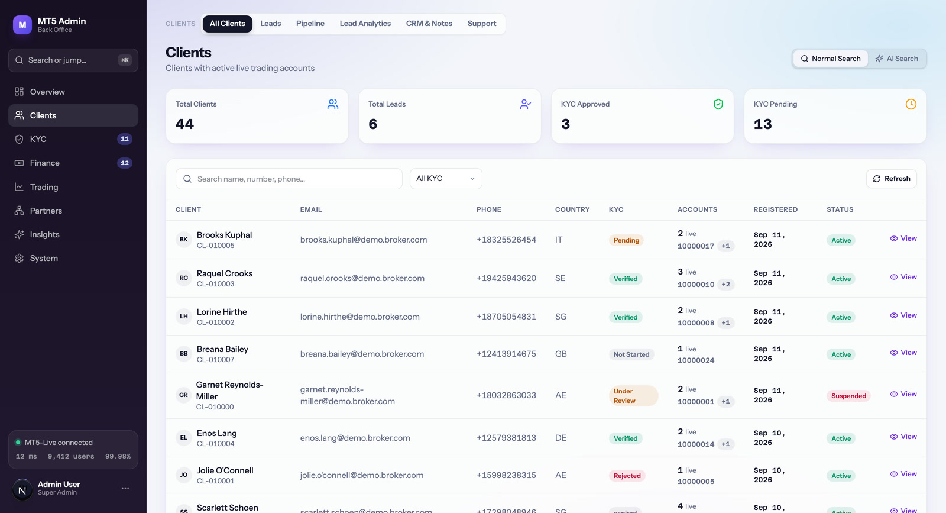Expand the +1 accounts for Garnet Reynolds-Miller
Image resolution: width=946 pixels, height=513 pixels.
726,402
